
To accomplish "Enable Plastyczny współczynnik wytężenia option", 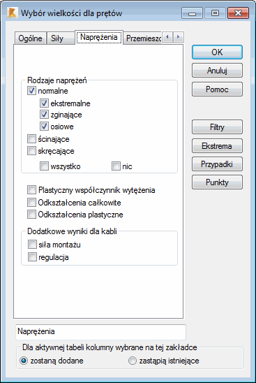I will point(31,190).
